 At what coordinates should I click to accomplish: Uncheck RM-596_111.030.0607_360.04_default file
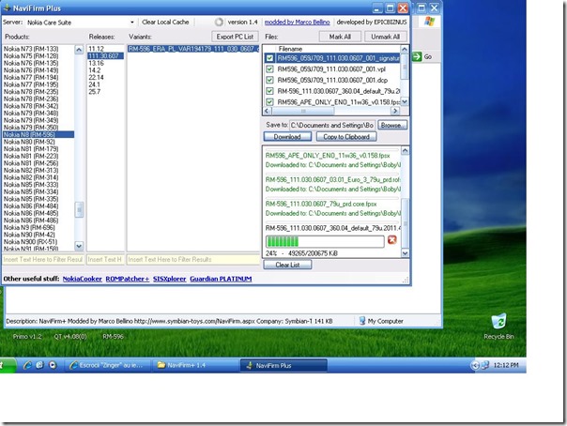point(269,91)
